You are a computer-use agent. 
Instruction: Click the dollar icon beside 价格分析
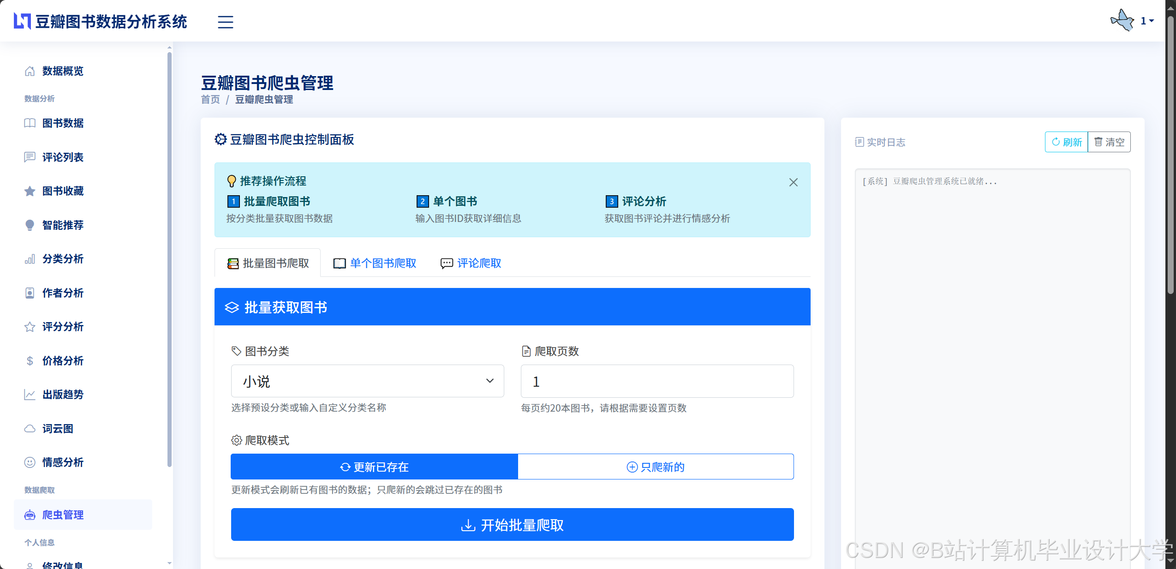pos(30,361)
